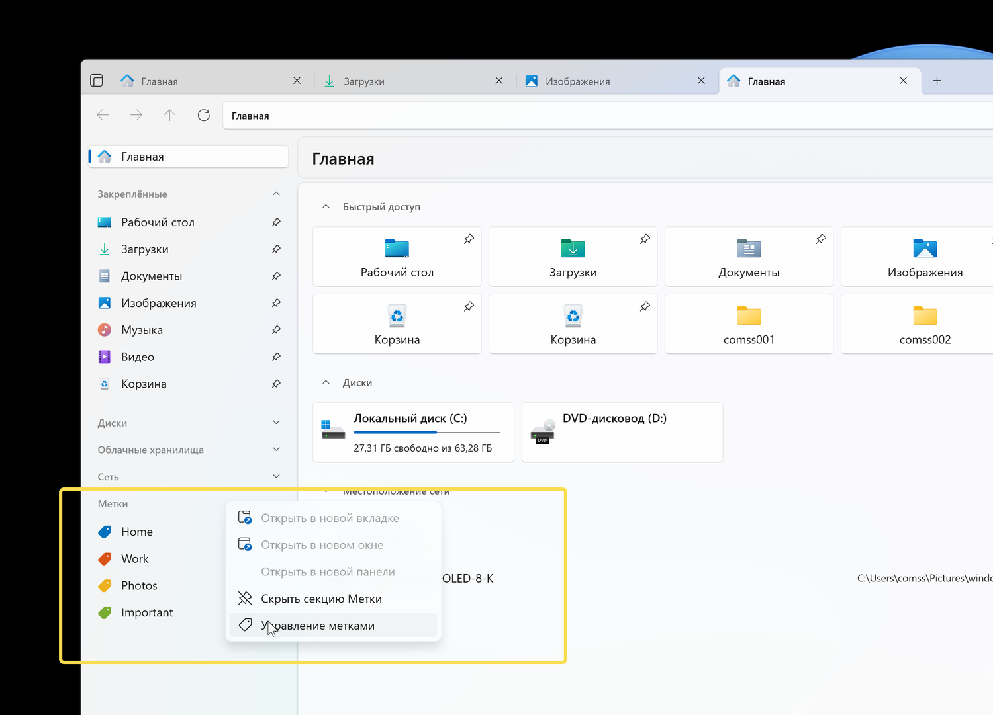This screenshot has width=993, height=715.
Task: Click the Метки section header
Action: pos(113,504)
